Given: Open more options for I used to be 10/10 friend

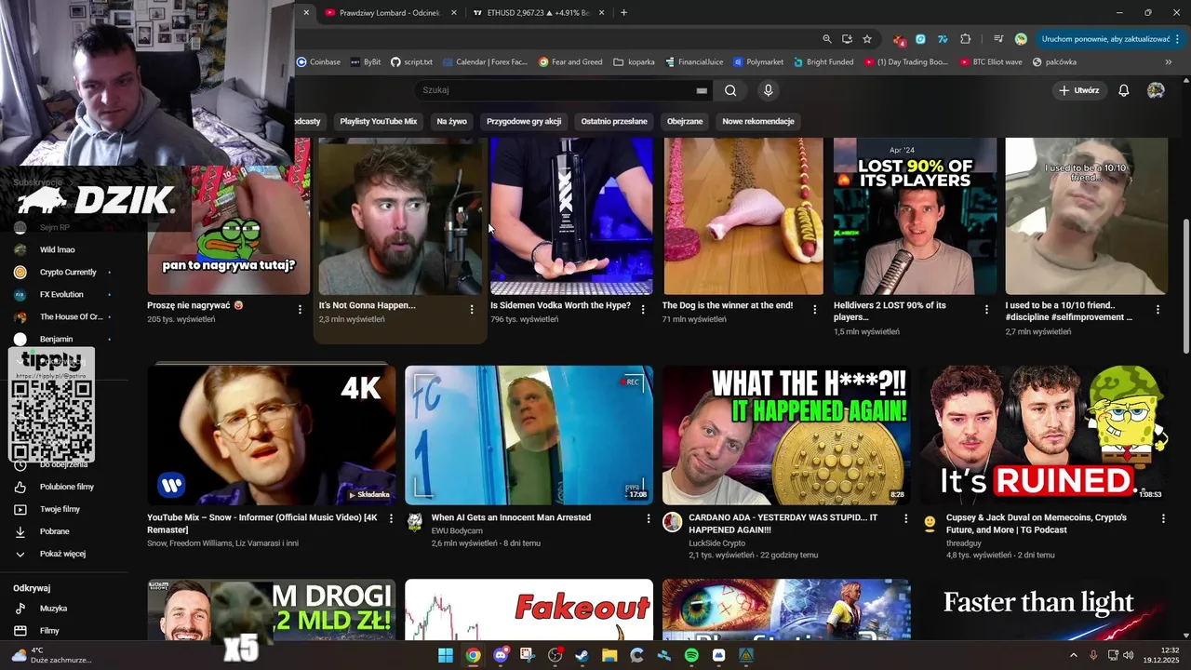Looking at the screenshot, I should pos(1158,310).
